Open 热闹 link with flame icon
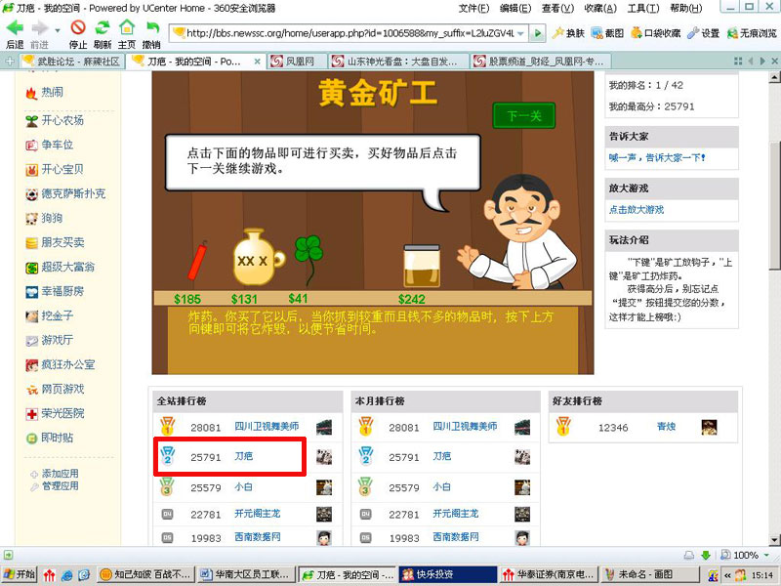The width and height of the screenshot is (781, 586). pyautogui.click(x=44, y=92)
